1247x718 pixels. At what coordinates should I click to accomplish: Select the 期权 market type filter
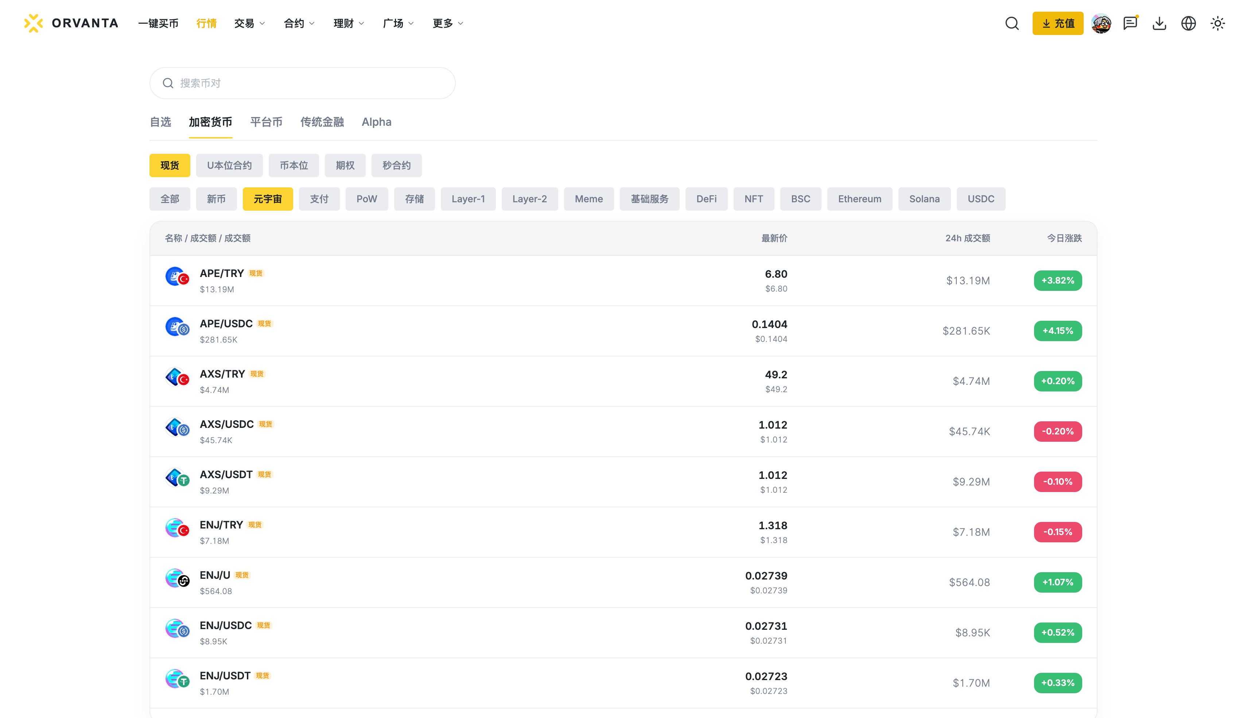point(345,165)
